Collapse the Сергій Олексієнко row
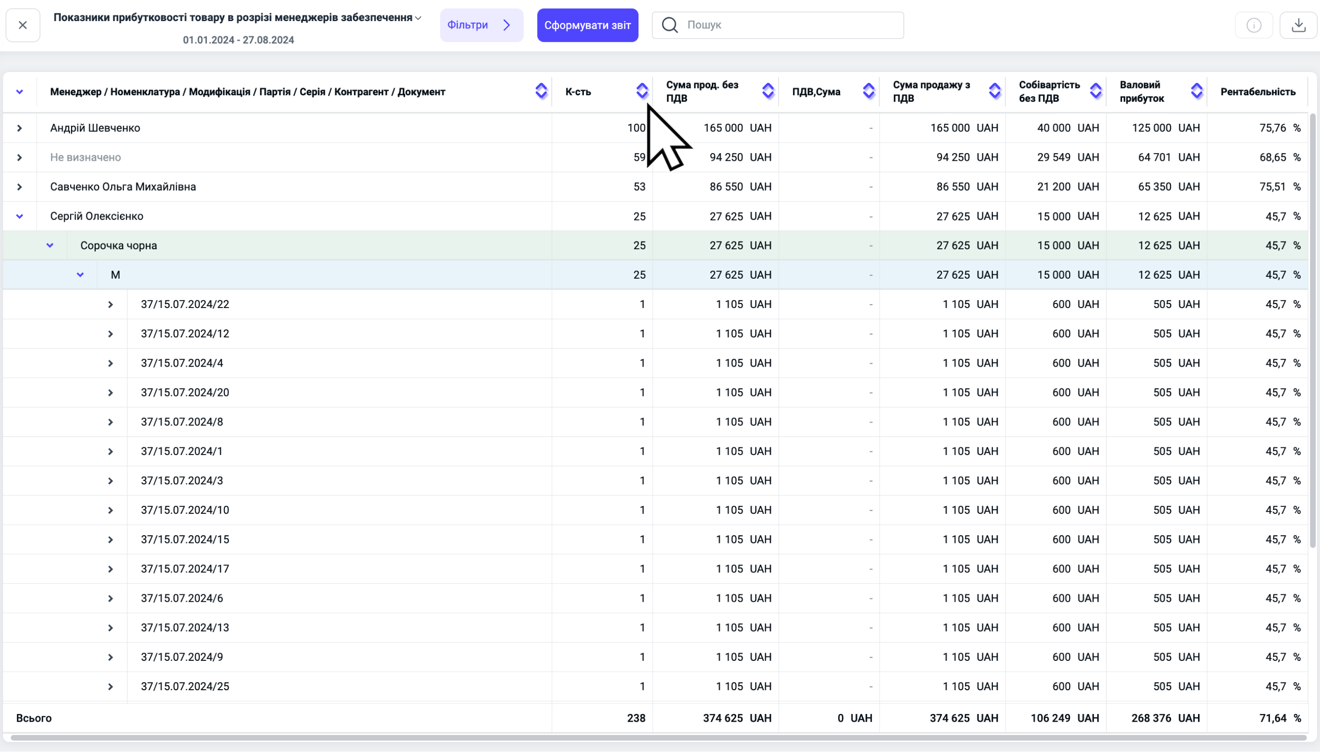Screen dimensions: 1320x752 click(x=20, y=216)
